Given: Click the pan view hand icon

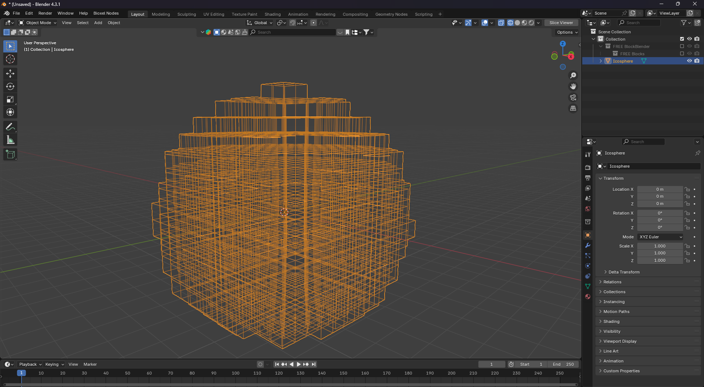Looking at the screenshot, I should pyautogui.click(x=573, y=86).
